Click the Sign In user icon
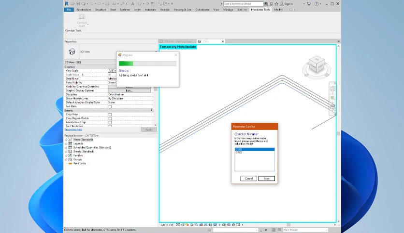Screen dimensions: 404x233 click(x=282, y=3)
